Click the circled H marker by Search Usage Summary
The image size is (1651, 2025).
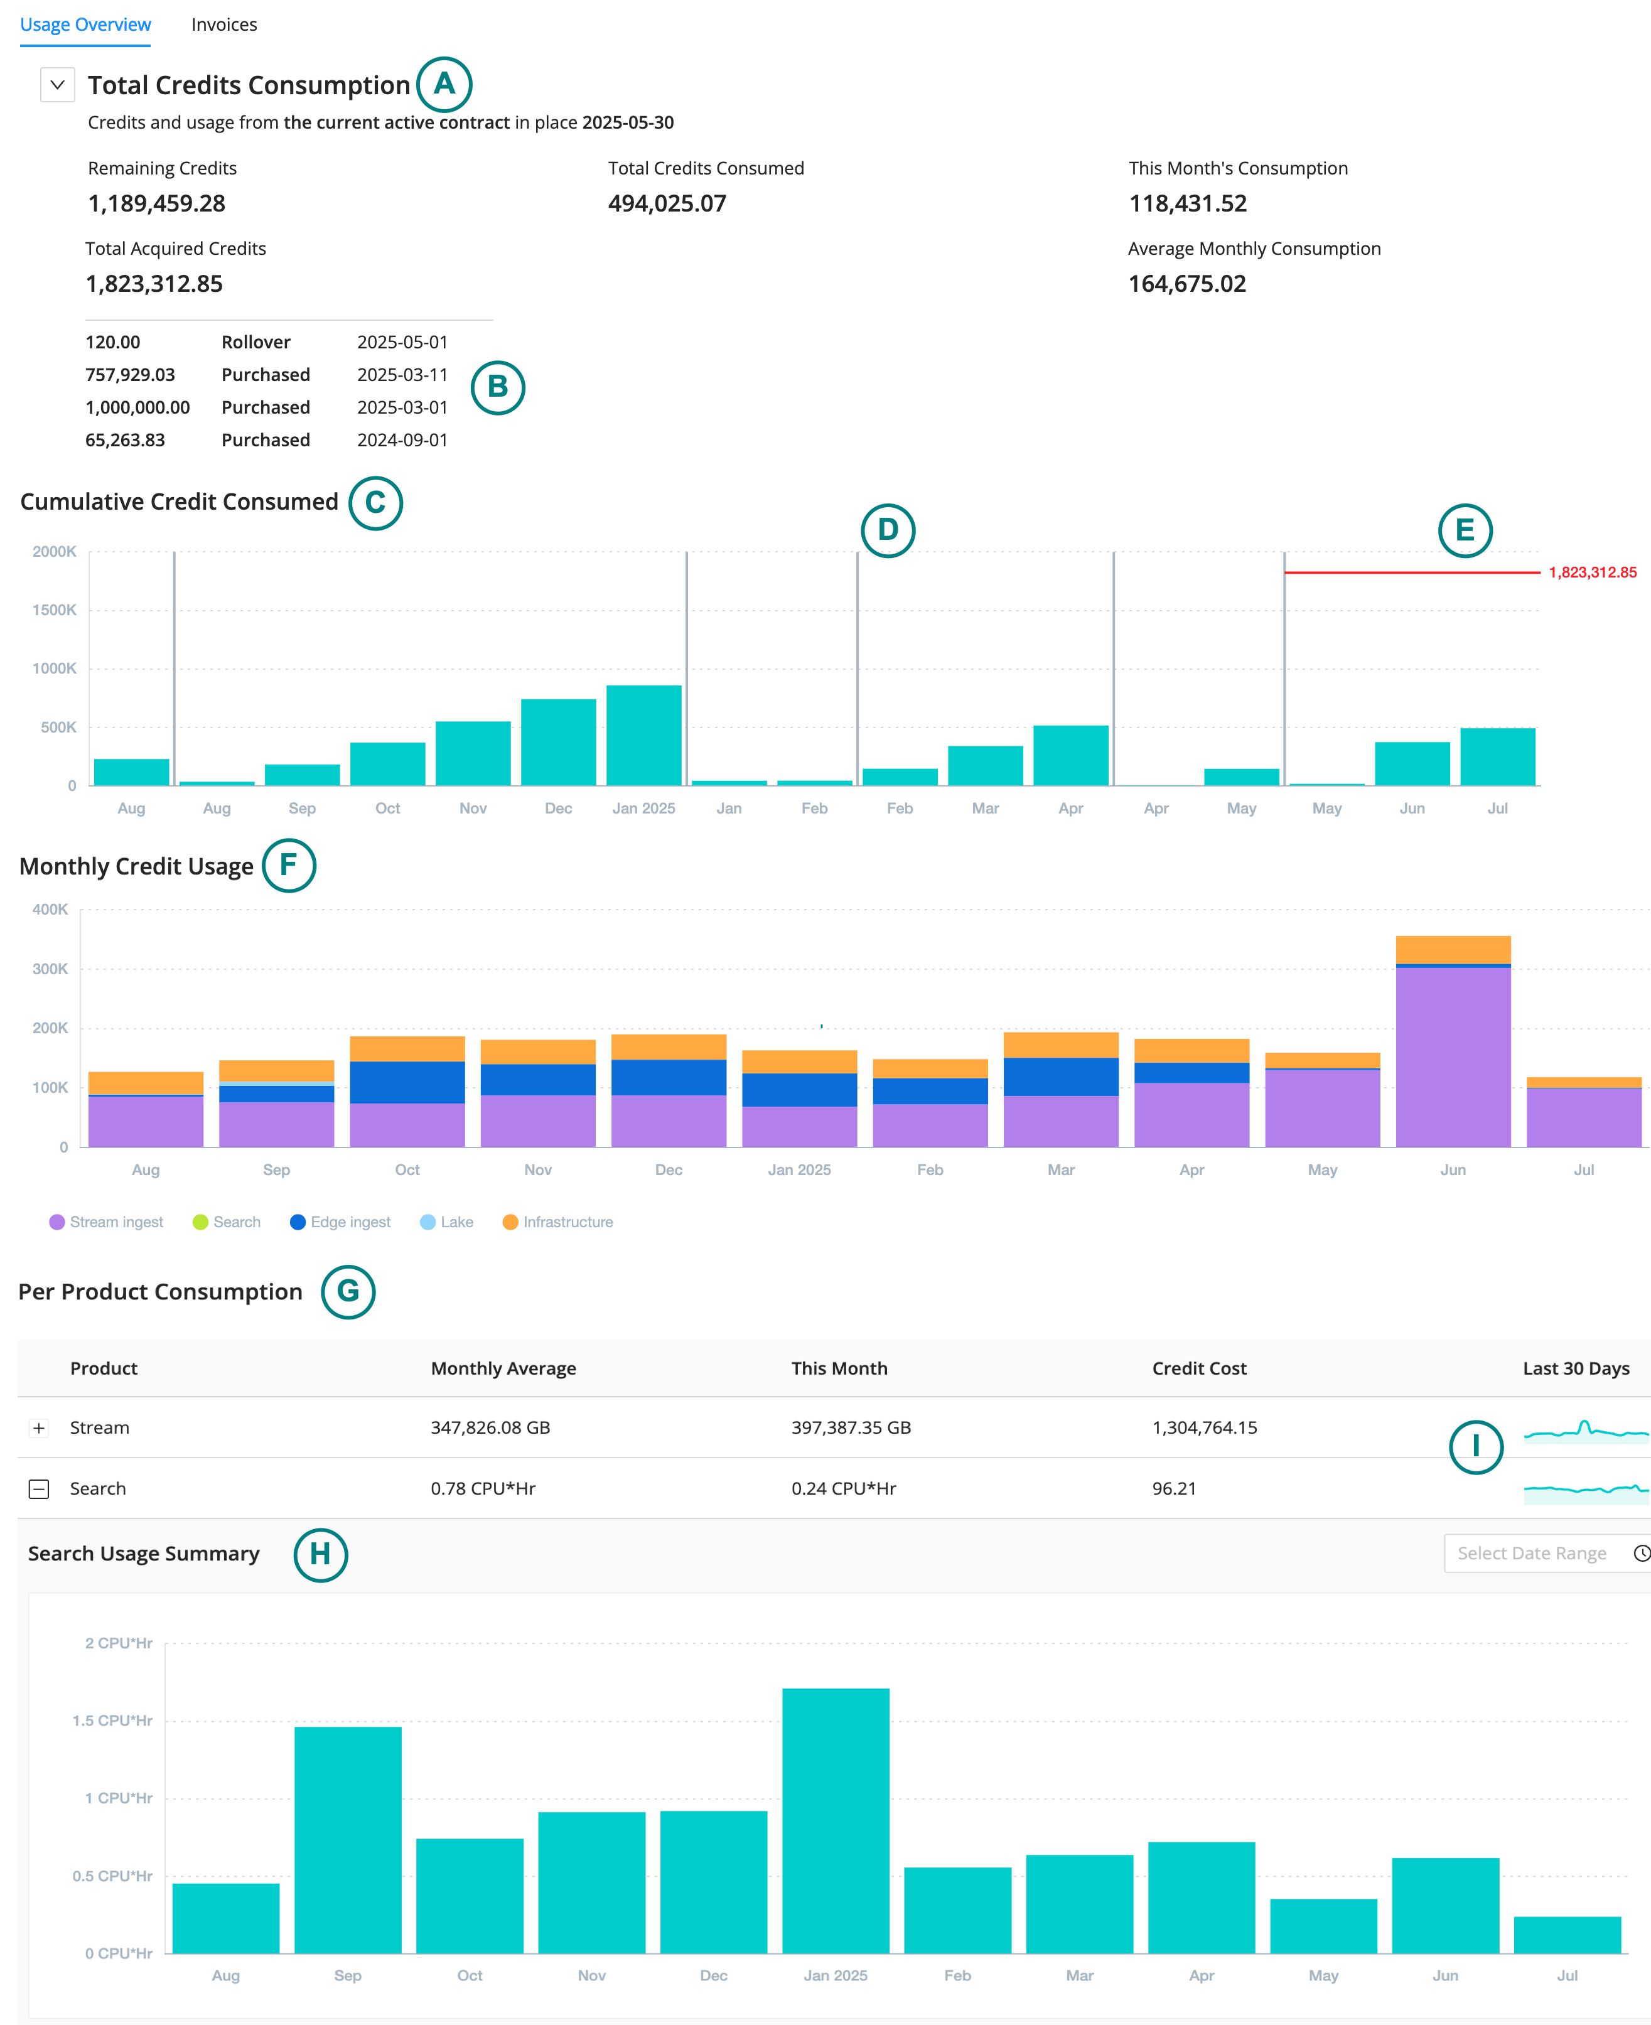coord(321,1554)
